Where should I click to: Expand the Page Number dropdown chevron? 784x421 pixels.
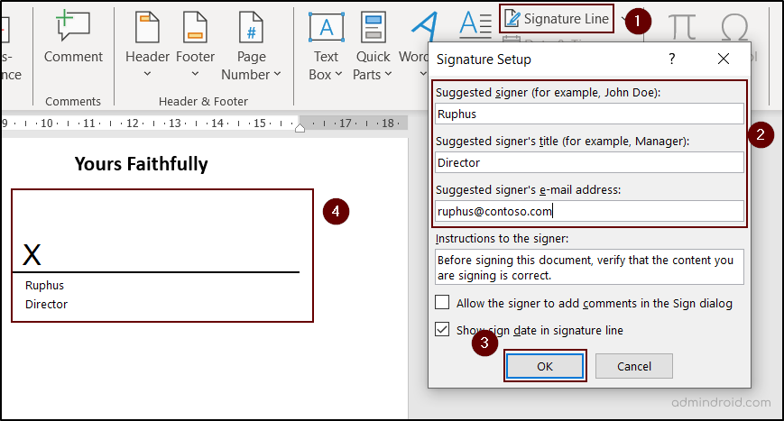pyautogui.click(x=278, y=75)
